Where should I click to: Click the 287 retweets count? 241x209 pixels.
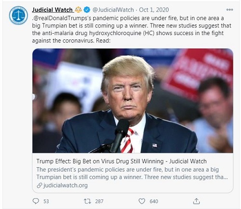(x=99, y=201)
